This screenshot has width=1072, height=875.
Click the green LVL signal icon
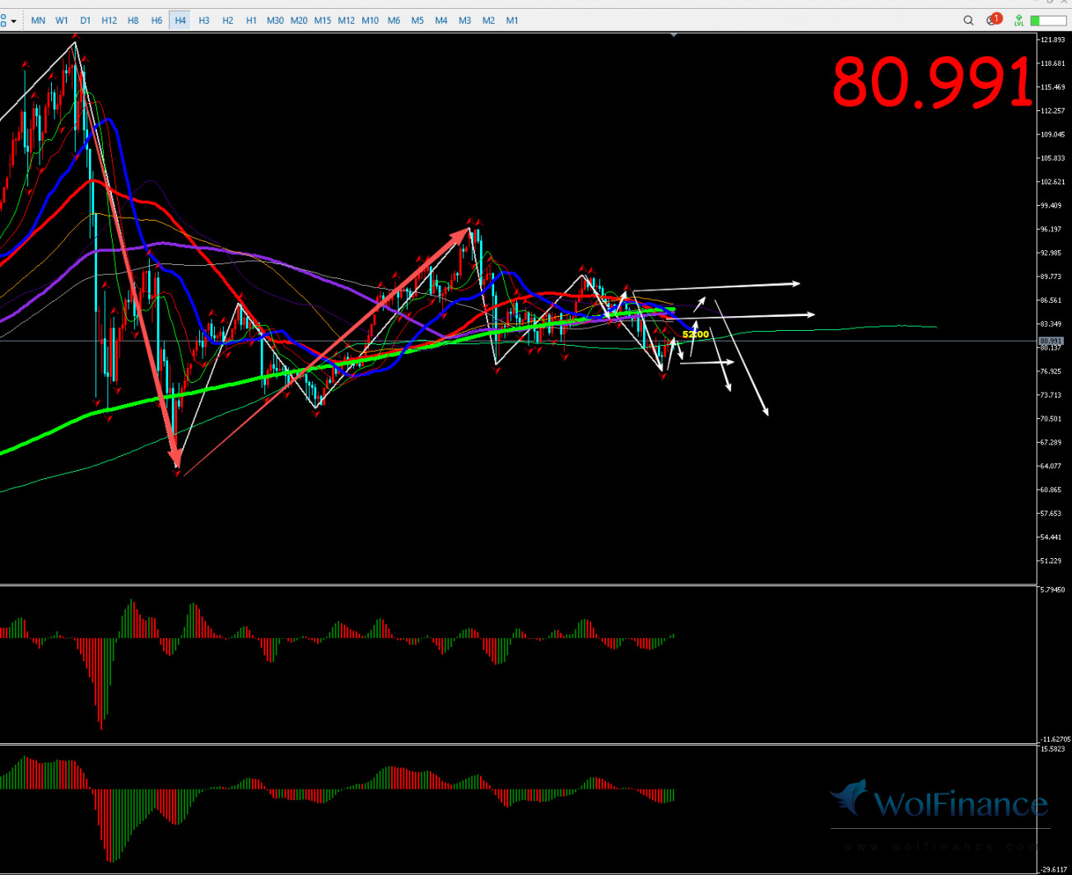[1019, 21]
